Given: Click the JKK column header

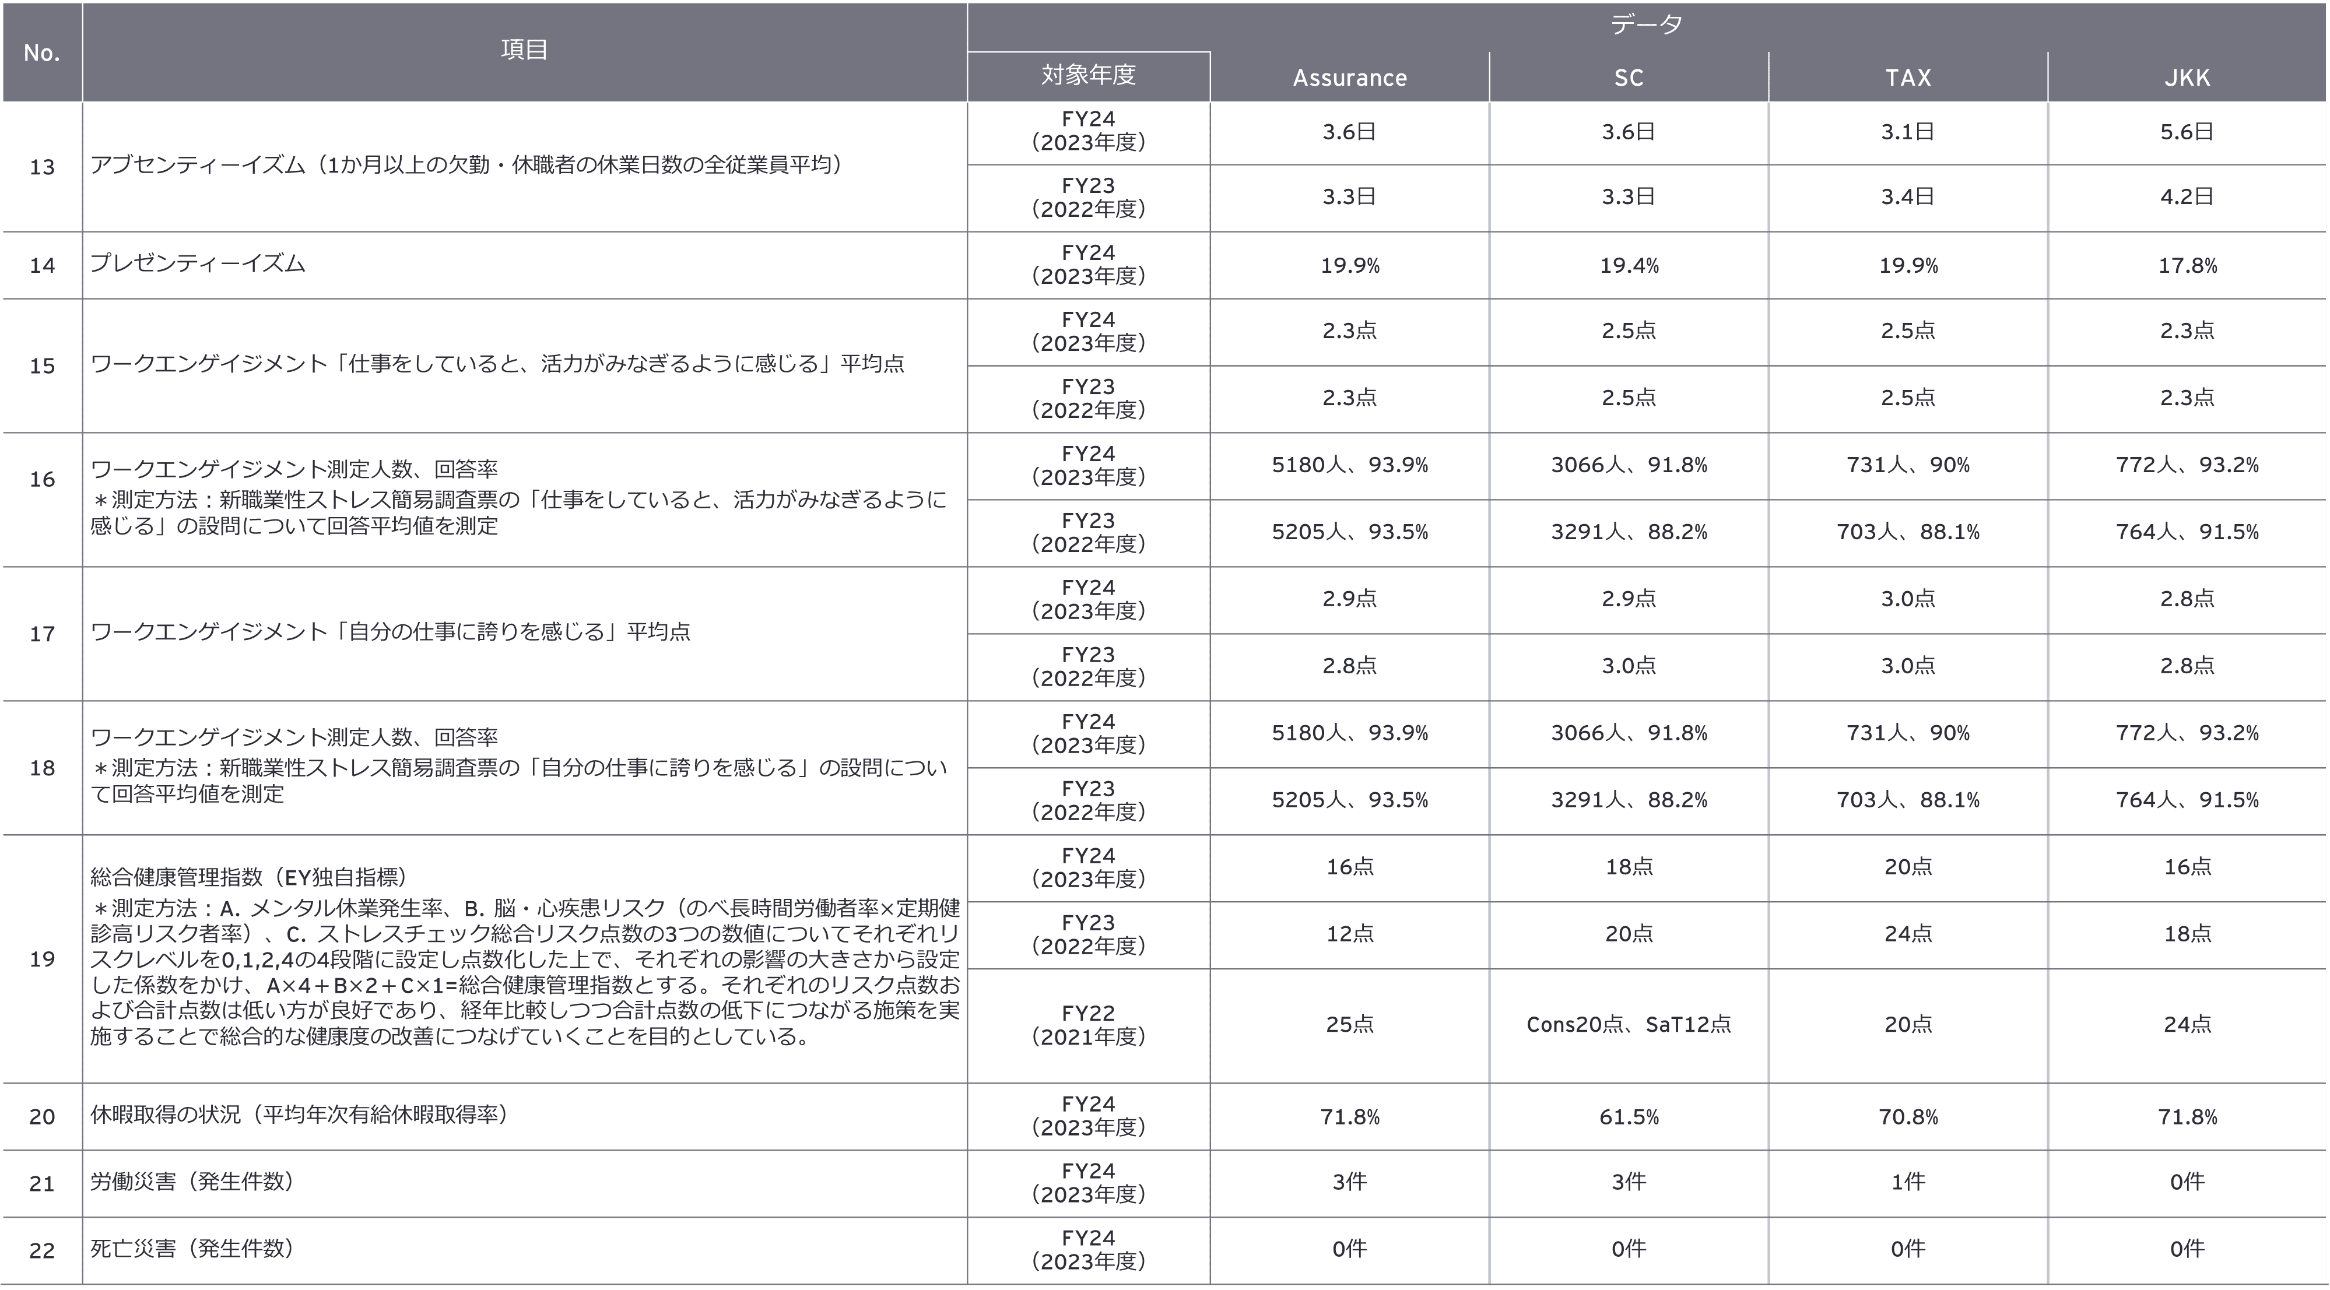Looking at the screenshot, I should tap(2186, 78).
